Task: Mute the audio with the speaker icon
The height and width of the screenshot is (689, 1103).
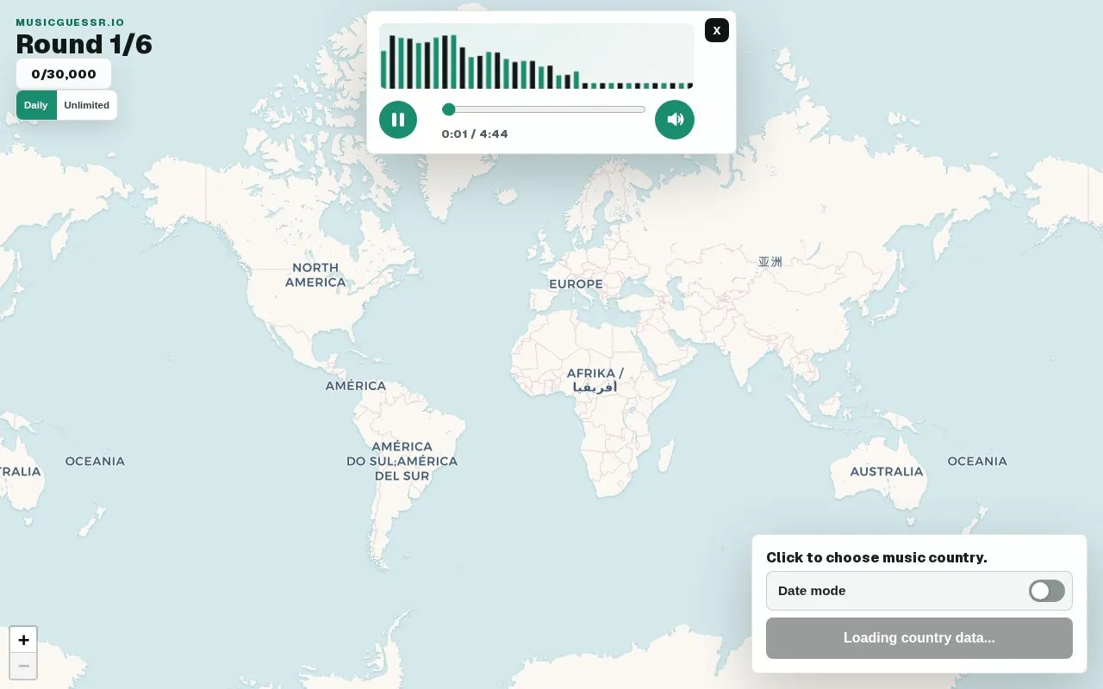Action: pos(675,120)
